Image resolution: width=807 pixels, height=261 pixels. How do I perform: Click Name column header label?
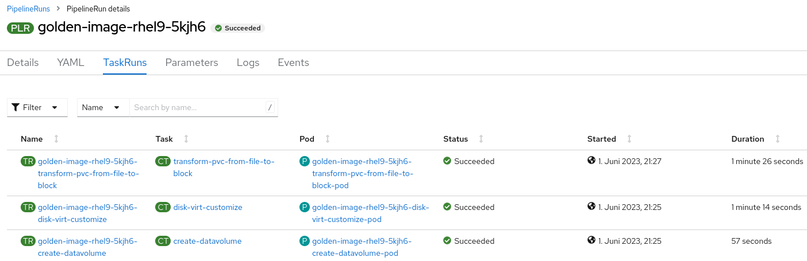pos(32,139)
